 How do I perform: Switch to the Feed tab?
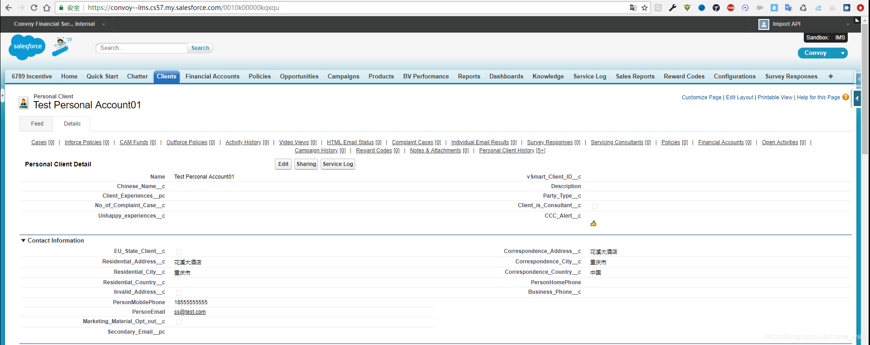coord(37,124)
